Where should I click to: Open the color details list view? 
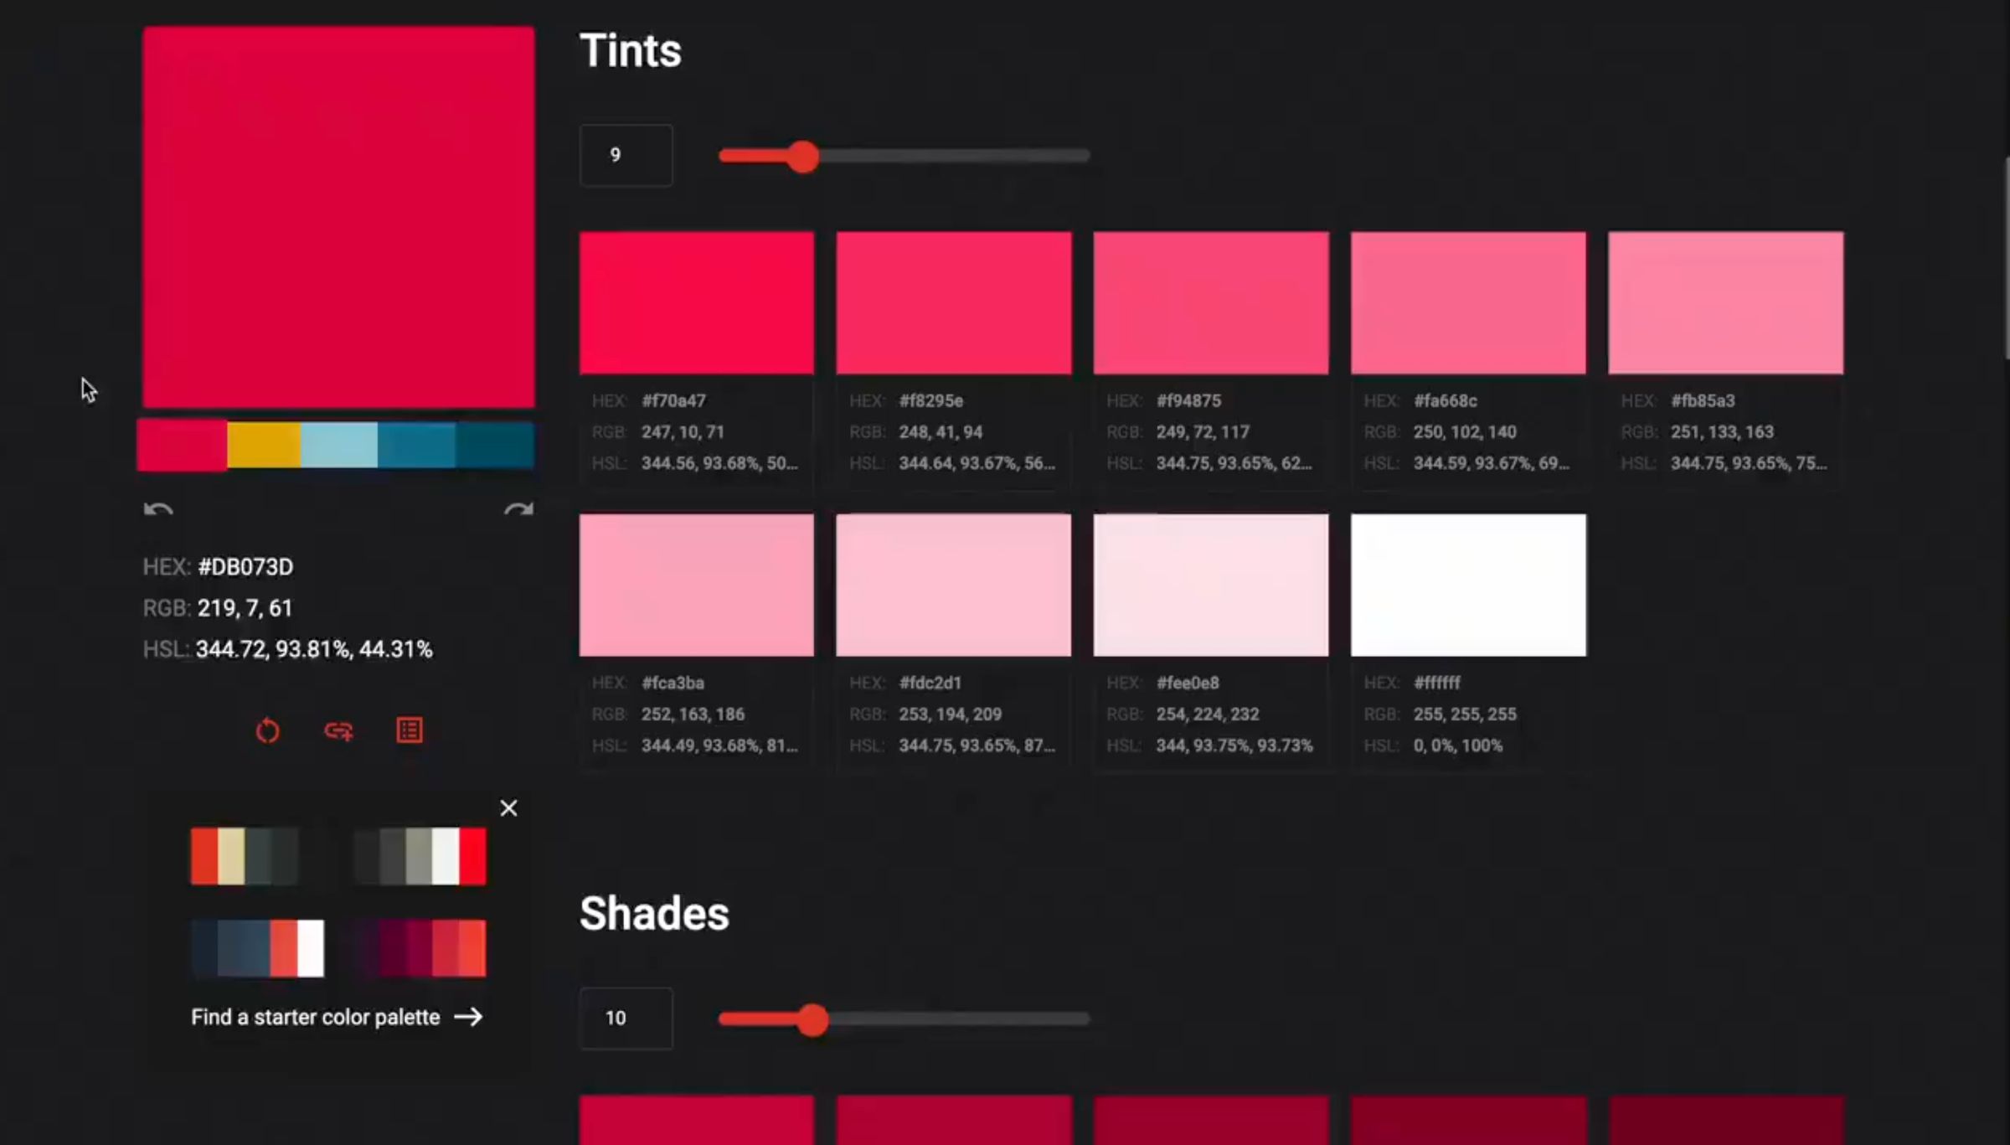[x=410, y=730]
